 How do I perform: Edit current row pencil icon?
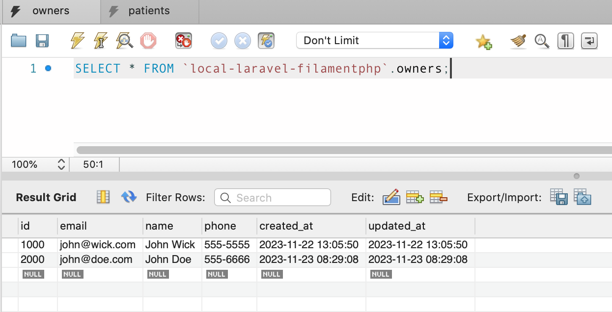[391, 197]
